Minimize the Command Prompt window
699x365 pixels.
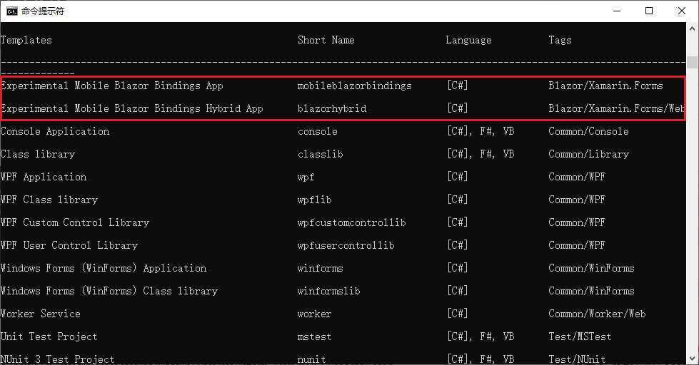point(617,11)
